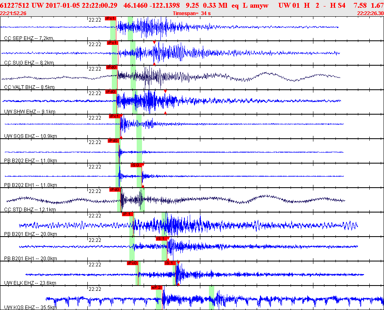Select the iPd0 pick flag on VALT trace
This screenshot has width=384, height=310.
112,67
